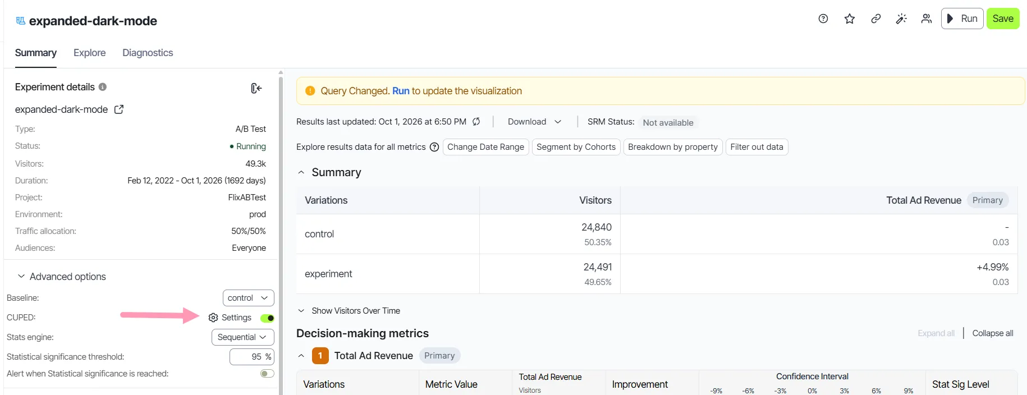Collapse the Advanced options section
The width and height of the screenshot is (1027, 395).
21,277
